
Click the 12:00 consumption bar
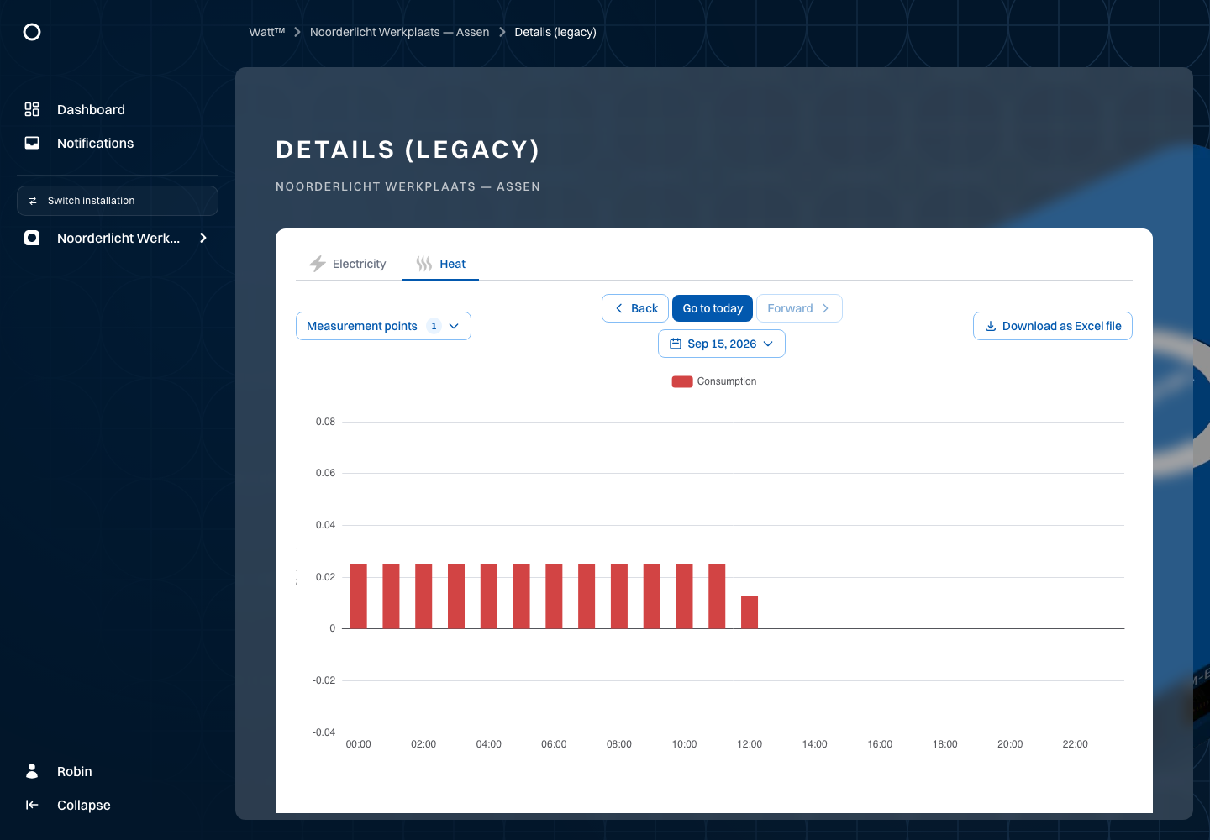[750, 612]
